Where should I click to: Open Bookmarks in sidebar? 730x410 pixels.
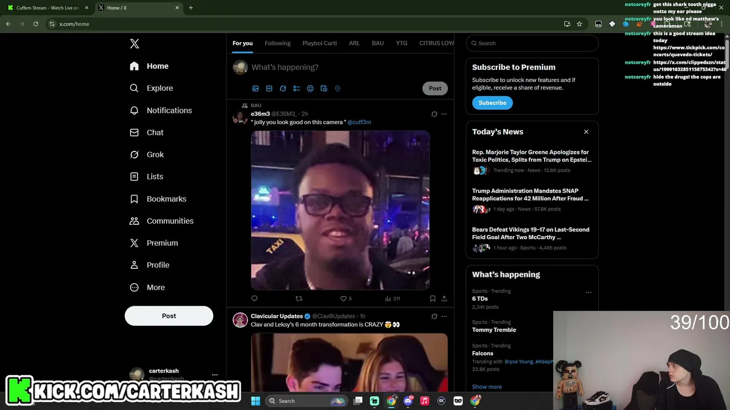click(158, 199)
